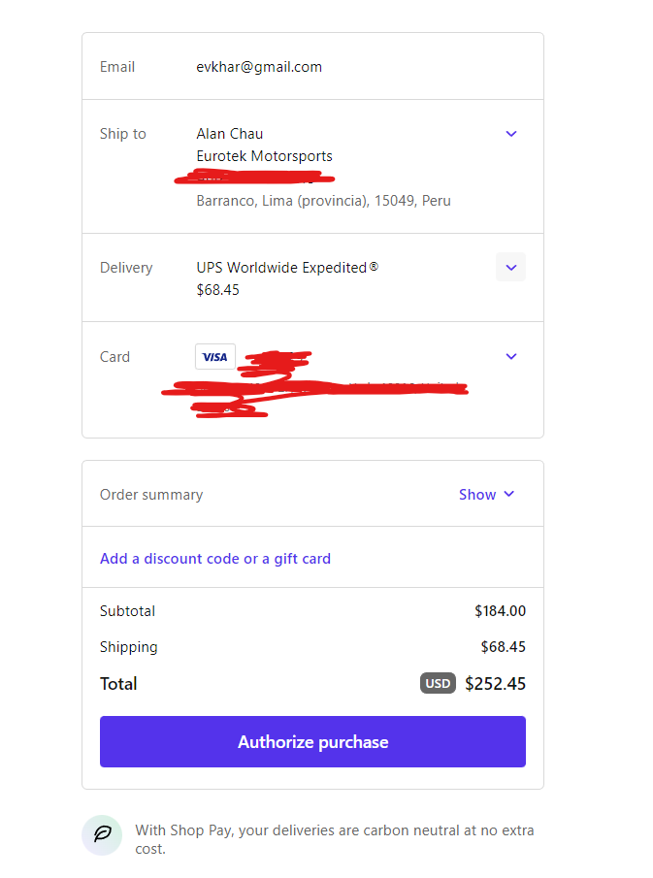Click the total amount $252.45
This screenshot has width=653, height=878.
tap(495, 684)
